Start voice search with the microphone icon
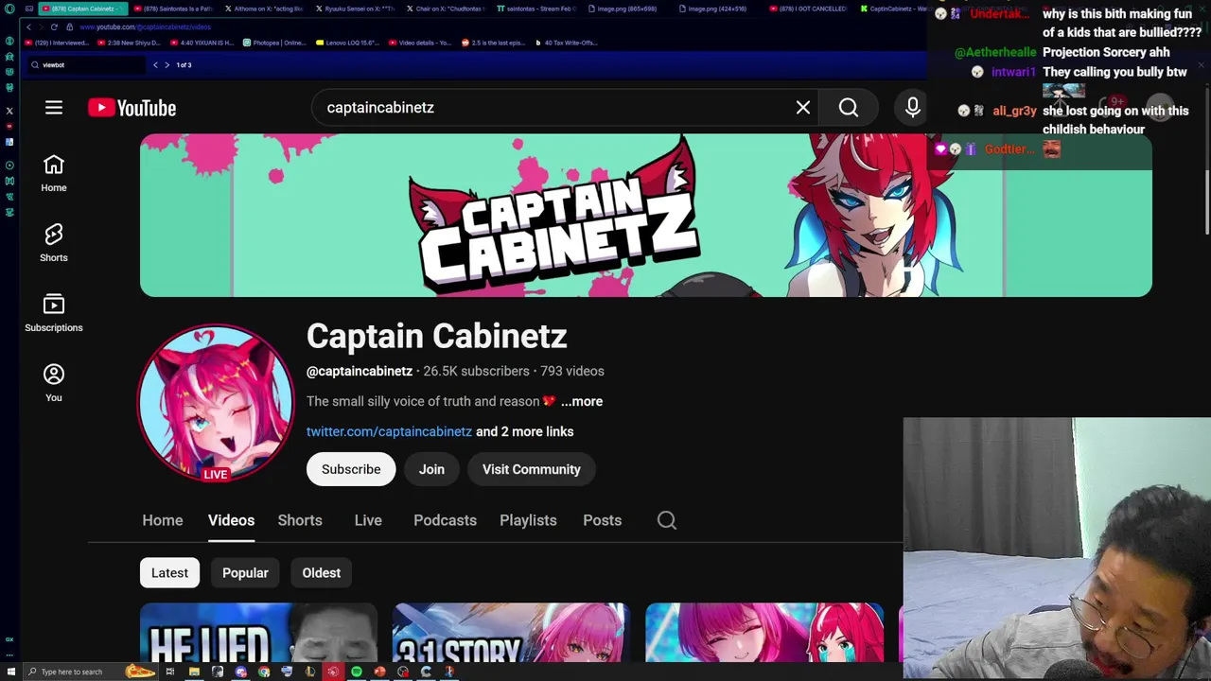This screenshot has height=681, width=1211. click(x=913, y=108)
